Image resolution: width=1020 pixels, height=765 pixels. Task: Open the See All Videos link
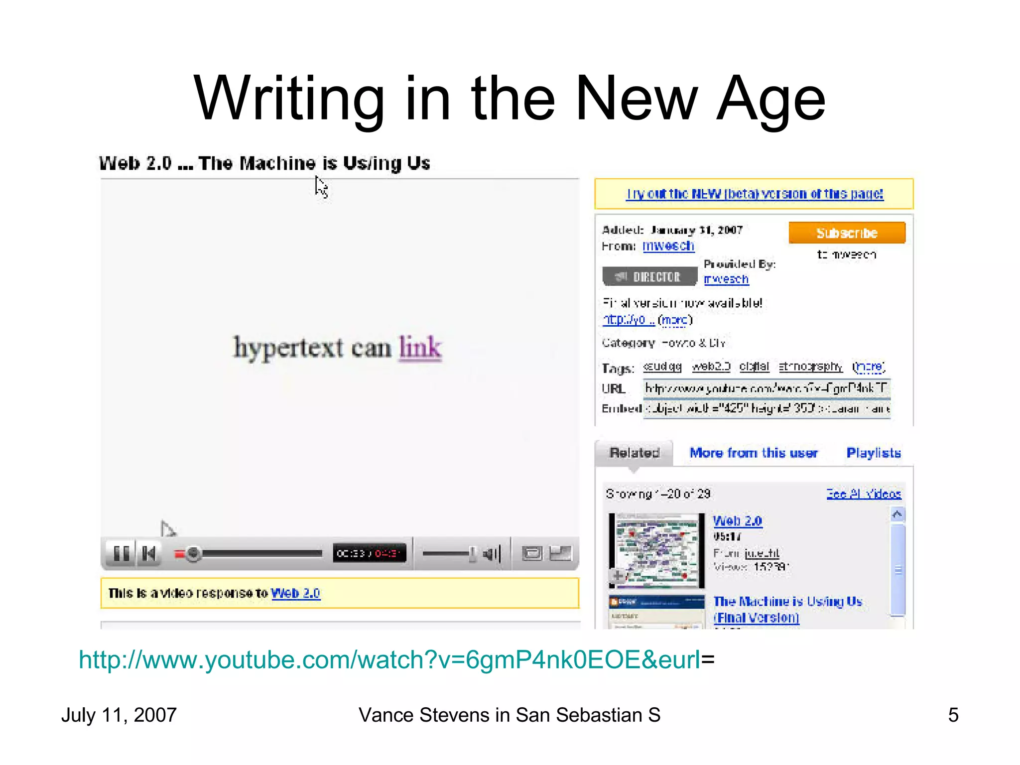(x=864, y=494)
